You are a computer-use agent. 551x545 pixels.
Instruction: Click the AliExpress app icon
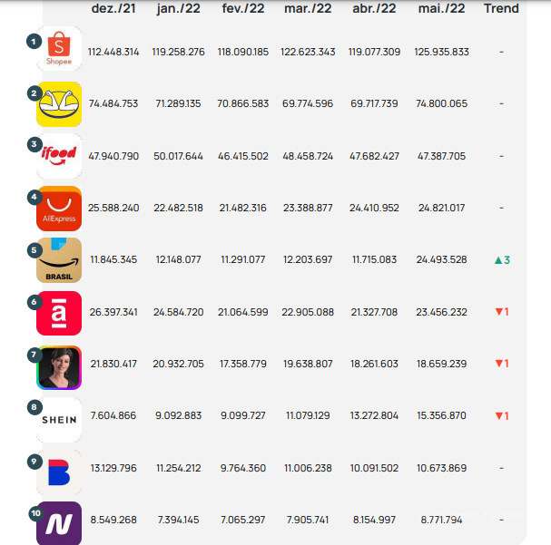tap(59, 209)
